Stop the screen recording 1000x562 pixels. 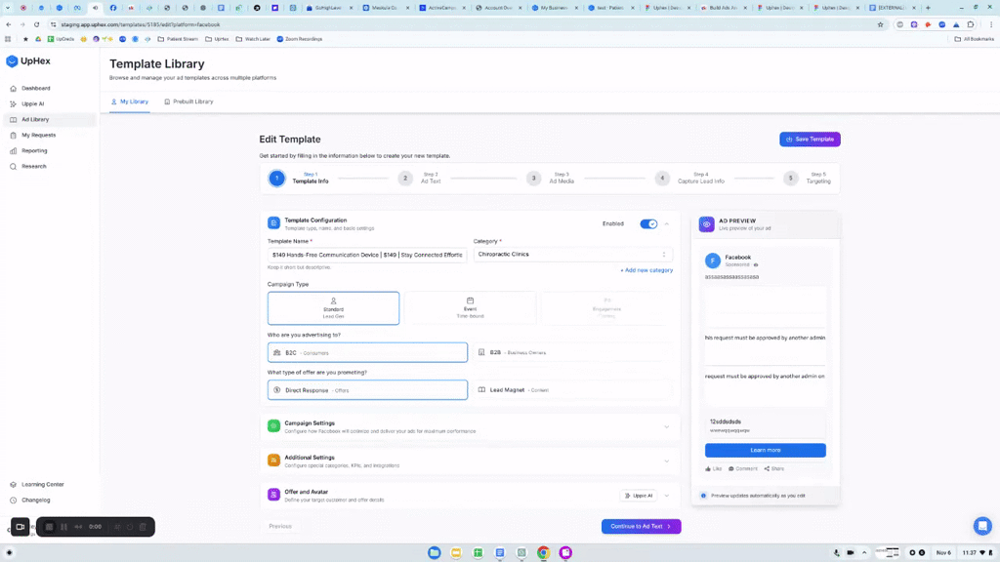(x=49, y=527)
